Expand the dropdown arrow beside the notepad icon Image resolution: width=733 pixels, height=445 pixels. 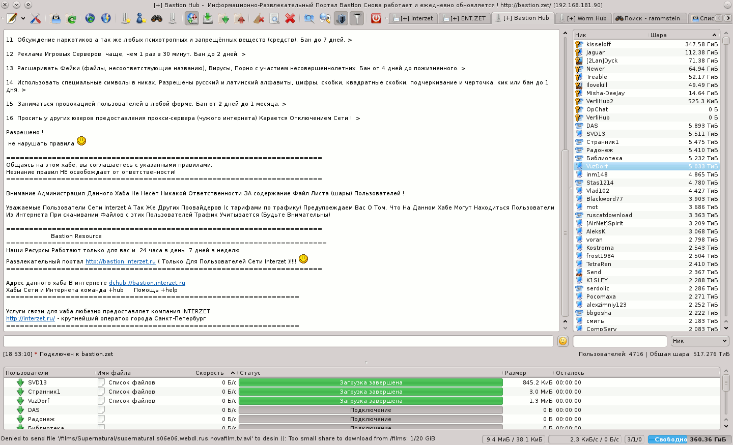[x=23, y=19]
